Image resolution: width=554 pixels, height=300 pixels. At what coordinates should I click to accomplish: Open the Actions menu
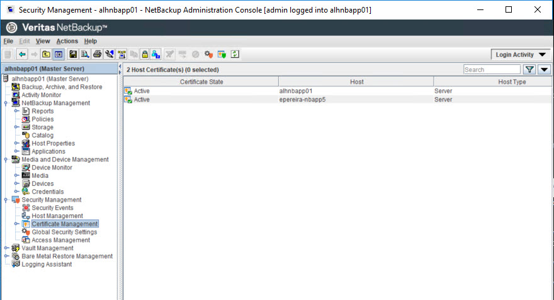[67, 41]
